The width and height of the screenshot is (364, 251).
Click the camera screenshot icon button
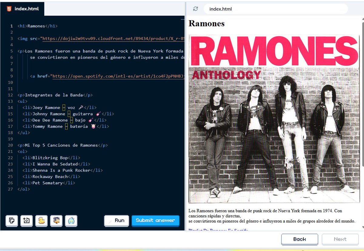pyautogui.click(x=26, y=221)
